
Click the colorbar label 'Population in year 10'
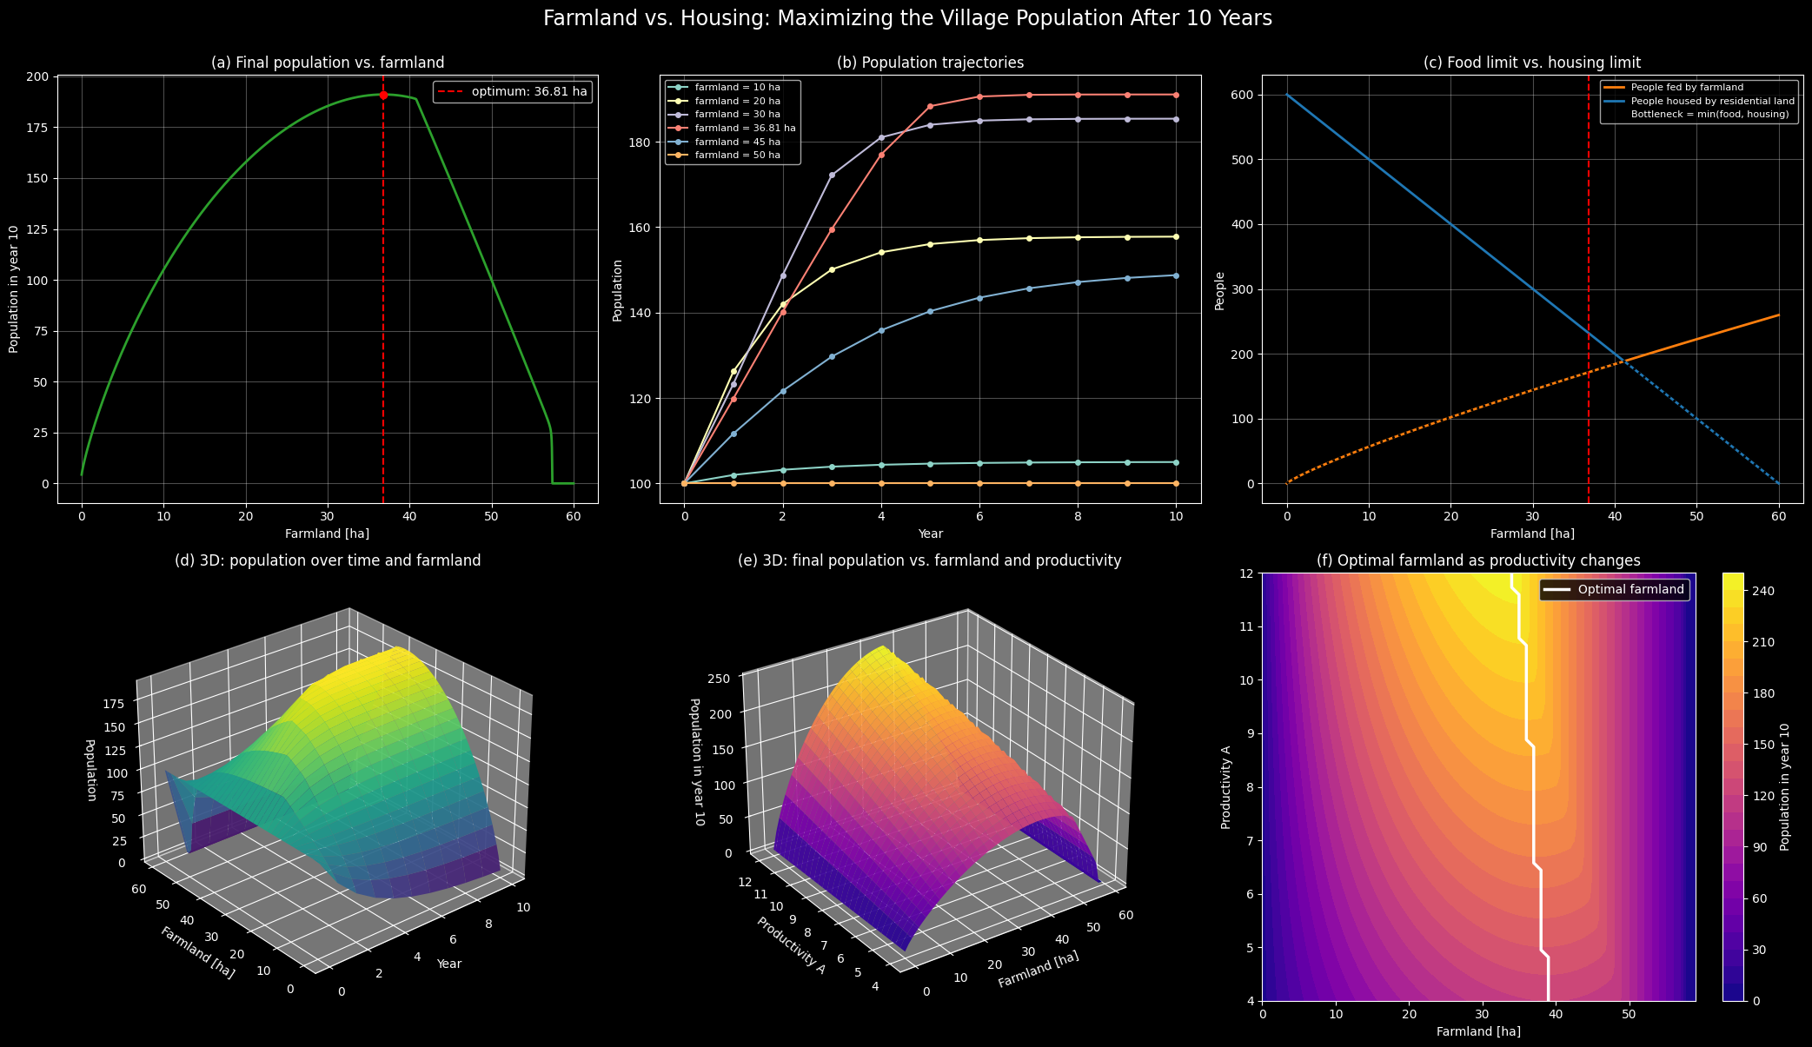point(1784,787)
